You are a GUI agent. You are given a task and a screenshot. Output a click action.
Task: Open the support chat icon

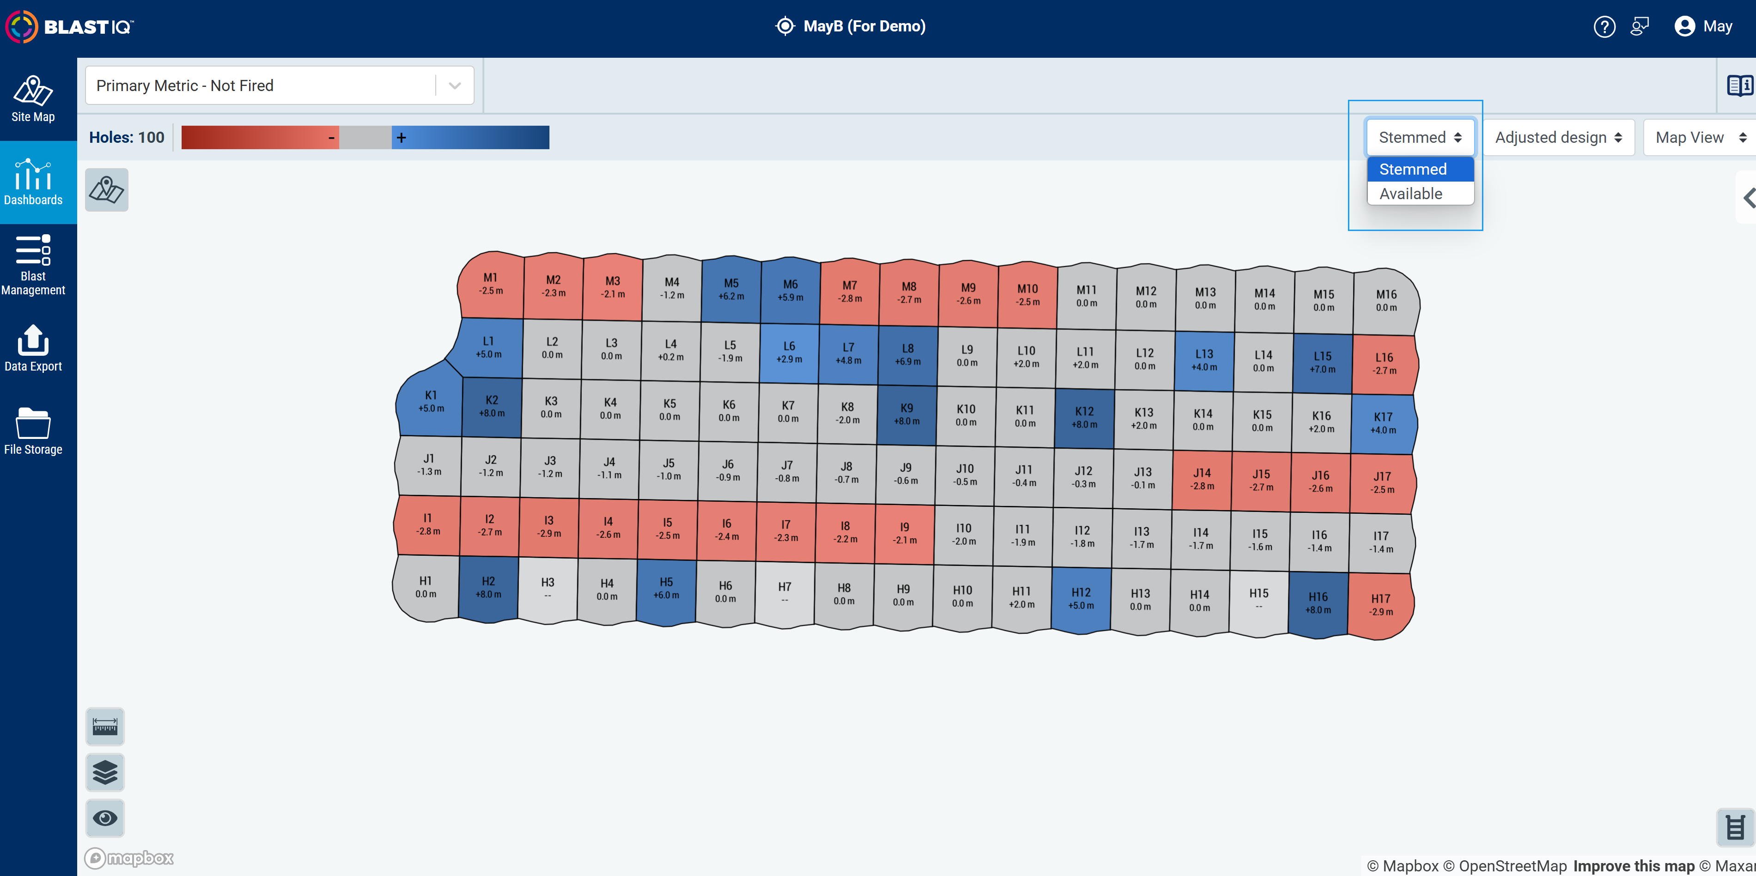pos(1640,27)
